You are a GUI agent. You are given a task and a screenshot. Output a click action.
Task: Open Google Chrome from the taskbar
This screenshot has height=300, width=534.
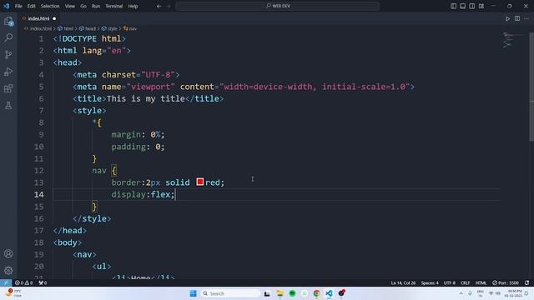(x=317, y=293)
